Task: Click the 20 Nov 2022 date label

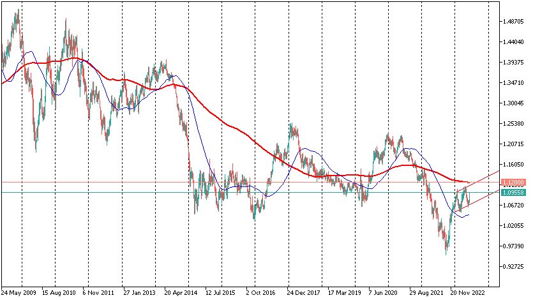Action: 467,294
